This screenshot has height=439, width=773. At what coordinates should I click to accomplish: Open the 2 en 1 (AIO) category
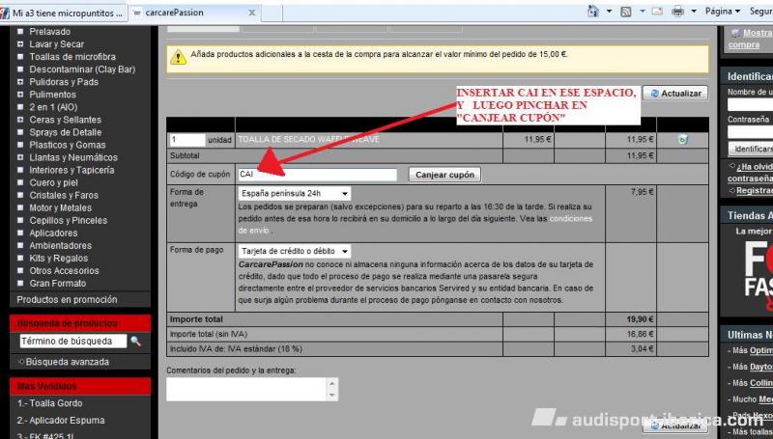click(x=53, y=107)
